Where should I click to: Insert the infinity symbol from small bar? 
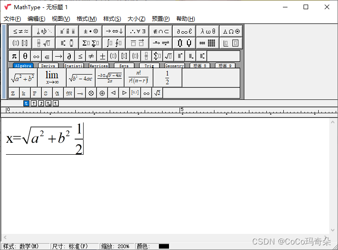36,56
